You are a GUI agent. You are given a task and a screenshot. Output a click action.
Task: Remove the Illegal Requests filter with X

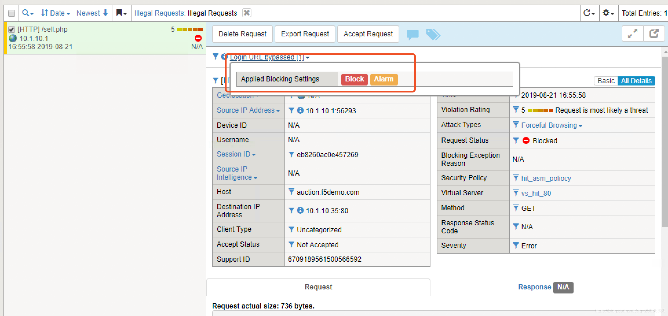(x=247, y=13)
